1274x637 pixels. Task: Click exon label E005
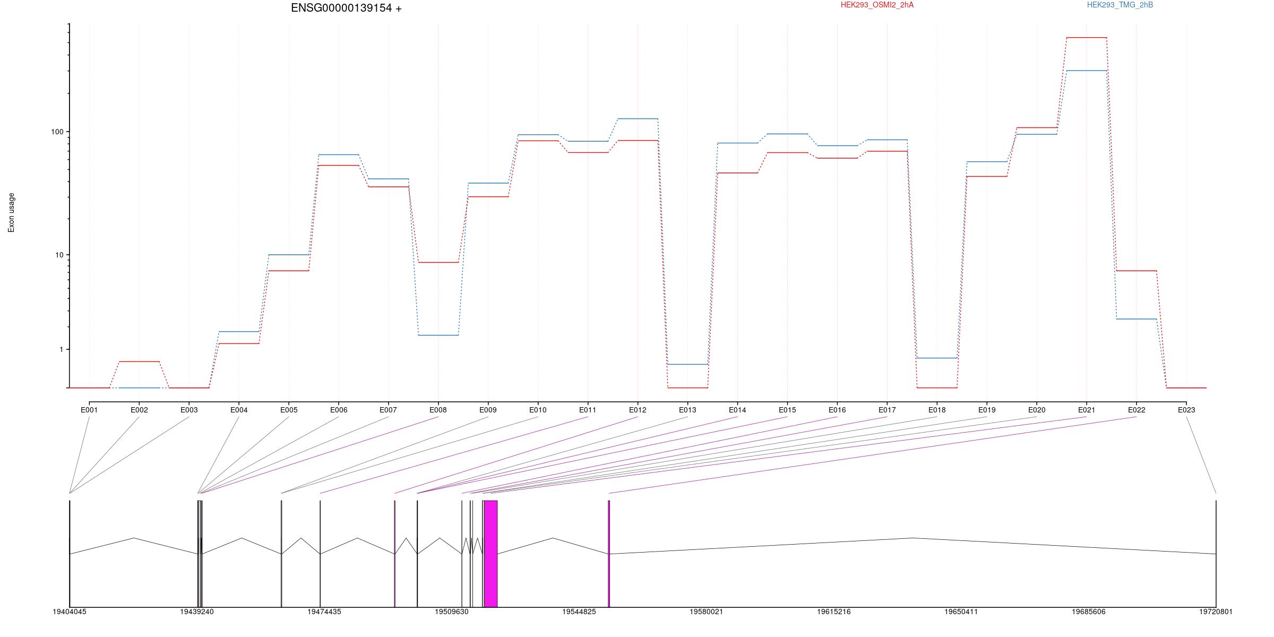click(x=289, y=410)
